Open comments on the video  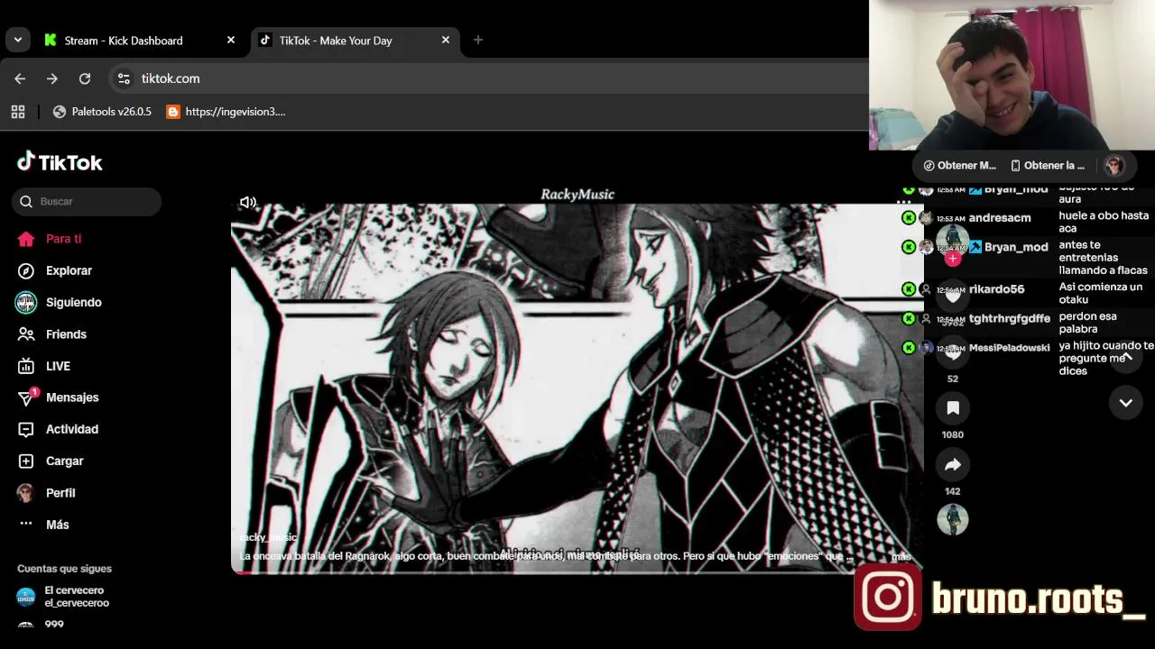point(952,352)
